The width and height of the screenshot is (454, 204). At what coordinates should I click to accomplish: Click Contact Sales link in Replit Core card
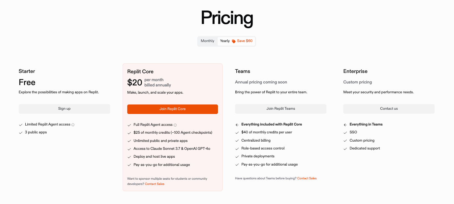point(155,184)
